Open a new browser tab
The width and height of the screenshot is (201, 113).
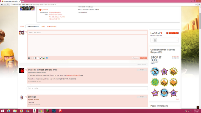point(23,1)
